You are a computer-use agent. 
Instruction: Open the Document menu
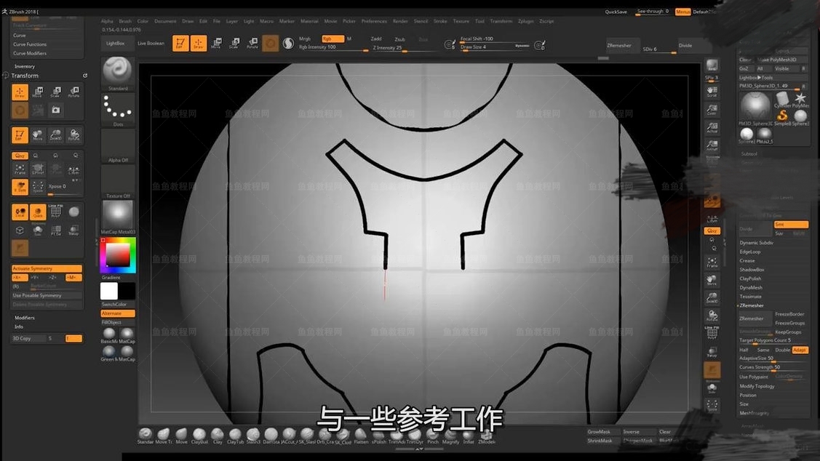165,21
